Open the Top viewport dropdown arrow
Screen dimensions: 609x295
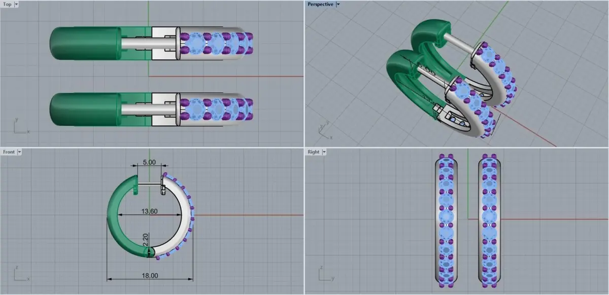16,4
